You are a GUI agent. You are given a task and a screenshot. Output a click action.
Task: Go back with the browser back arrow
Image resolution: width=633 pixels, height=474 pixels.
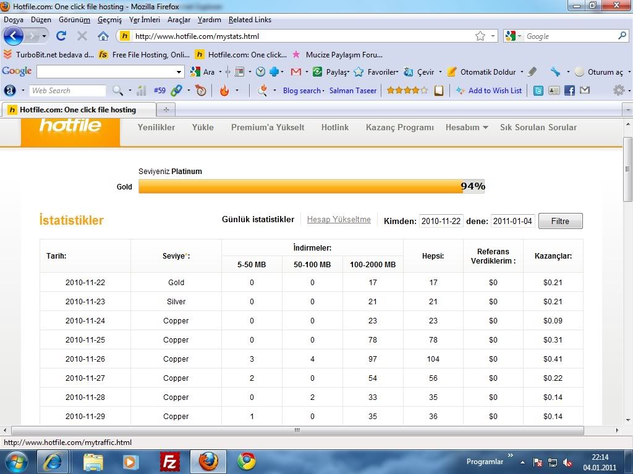coord(14,36)
